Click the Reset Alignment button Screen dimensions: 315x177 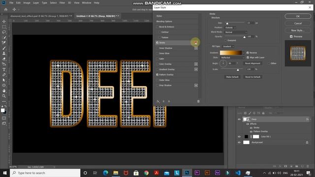252,63
